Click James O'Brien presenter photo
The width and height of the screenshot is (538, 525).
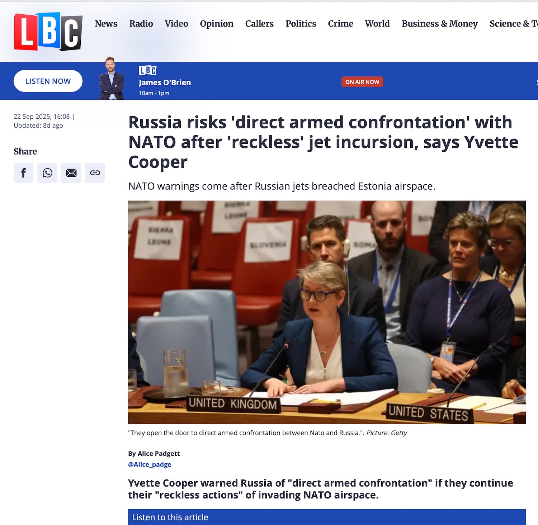click(x=112, y=78)
